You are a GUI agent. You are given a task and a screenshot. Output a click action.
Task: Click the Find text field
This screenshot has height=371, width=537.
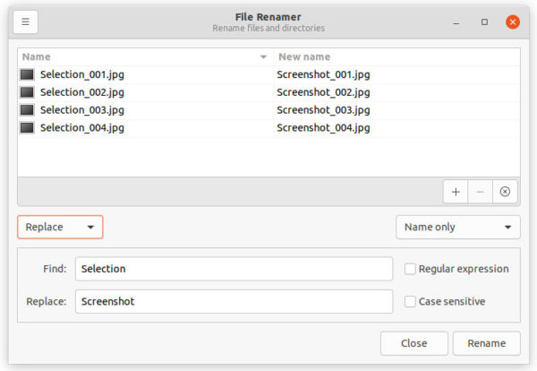234,269
